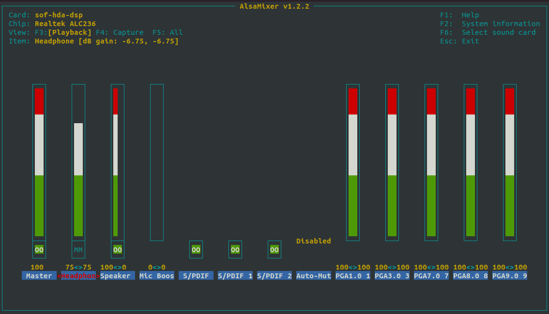Screen dimensions: 549x314
Task: Select the PGA3.0 3 channel label
Action: (392, 275)
